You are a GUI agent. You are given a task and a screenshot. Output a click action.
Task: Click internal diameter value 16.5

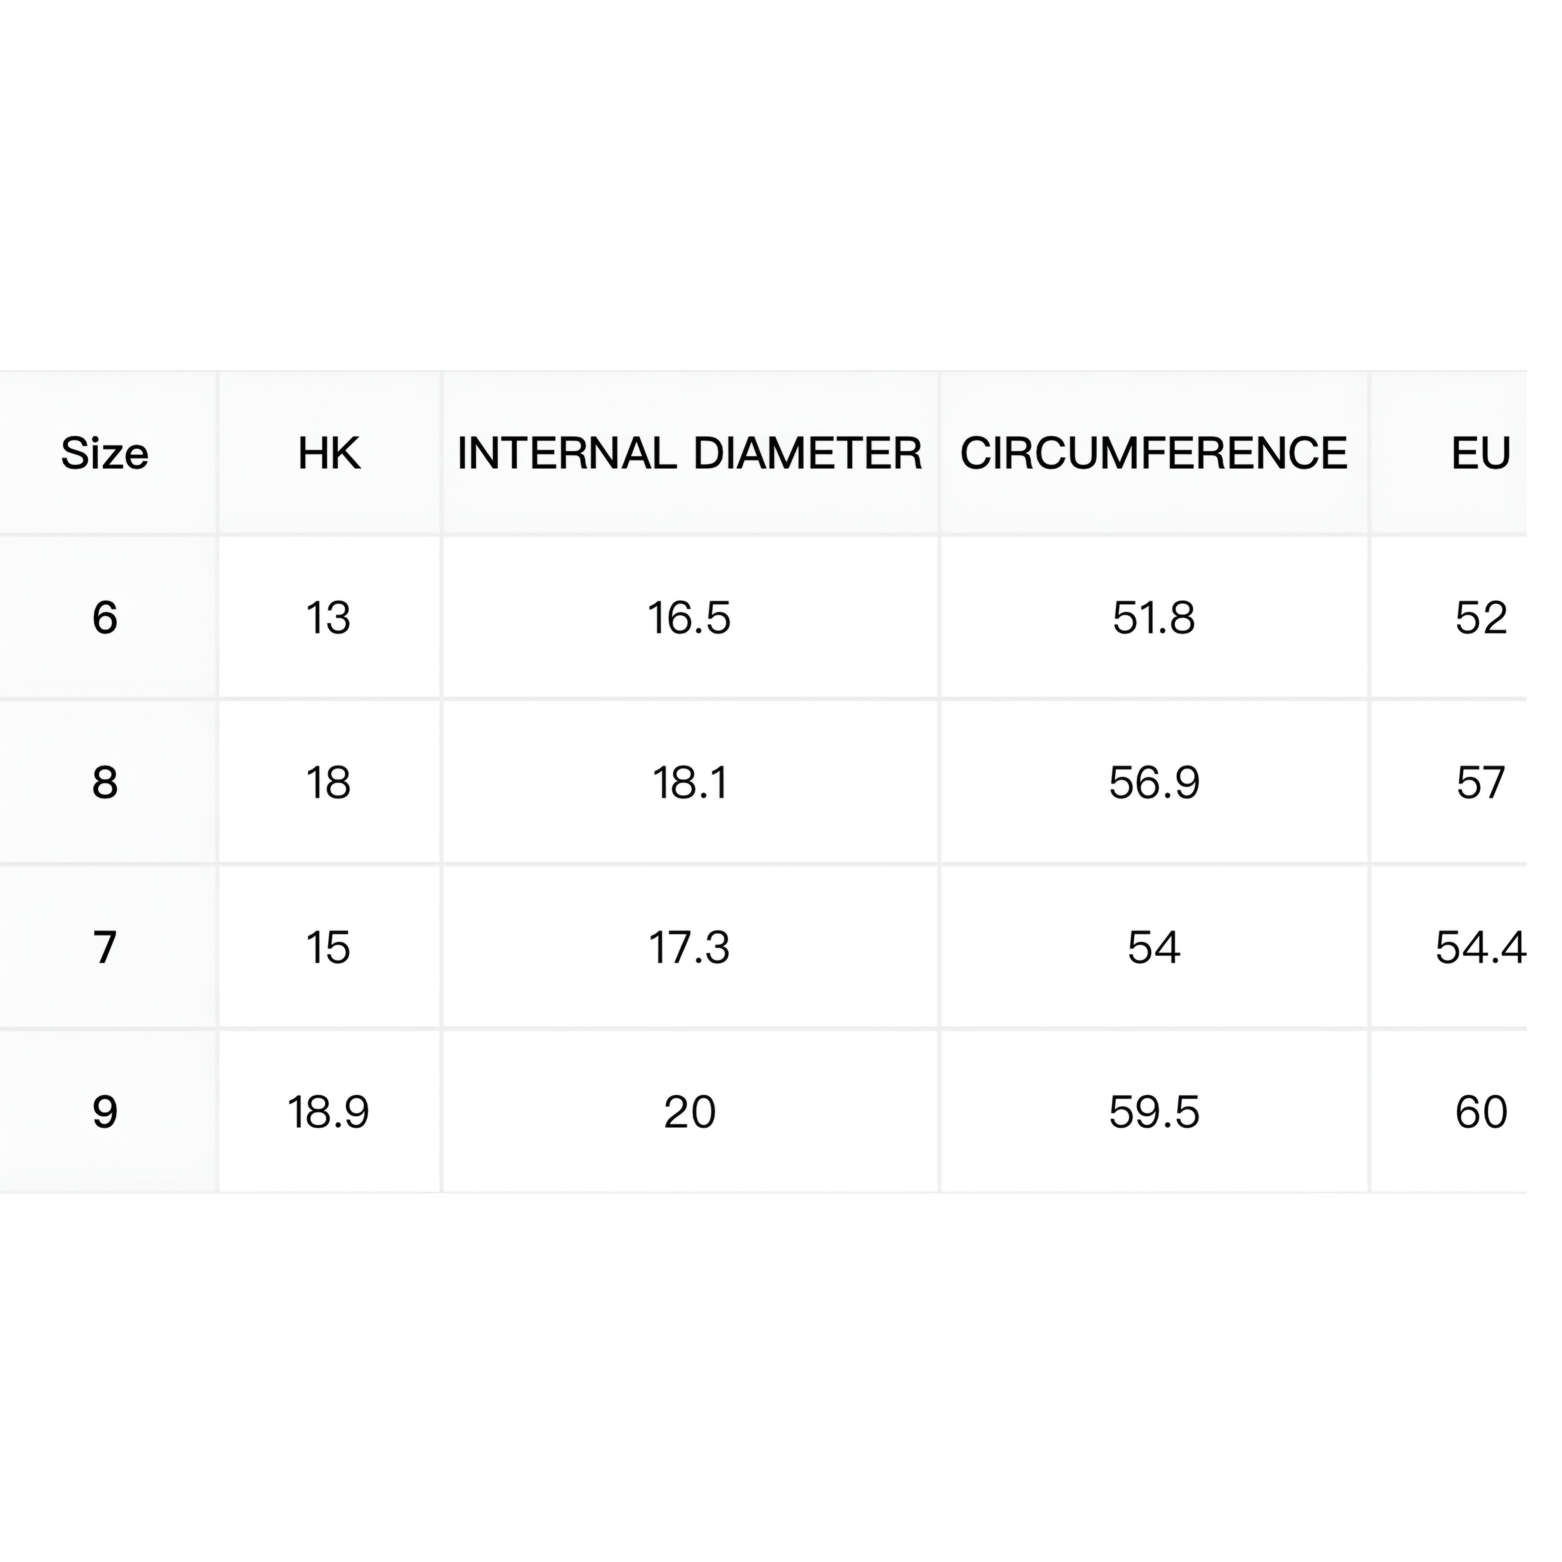(x=689, y=618)
